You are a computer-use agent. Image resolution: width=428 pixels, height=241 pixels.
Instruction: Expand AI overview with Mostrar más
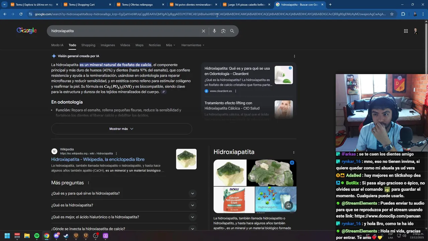pos(121,129)
